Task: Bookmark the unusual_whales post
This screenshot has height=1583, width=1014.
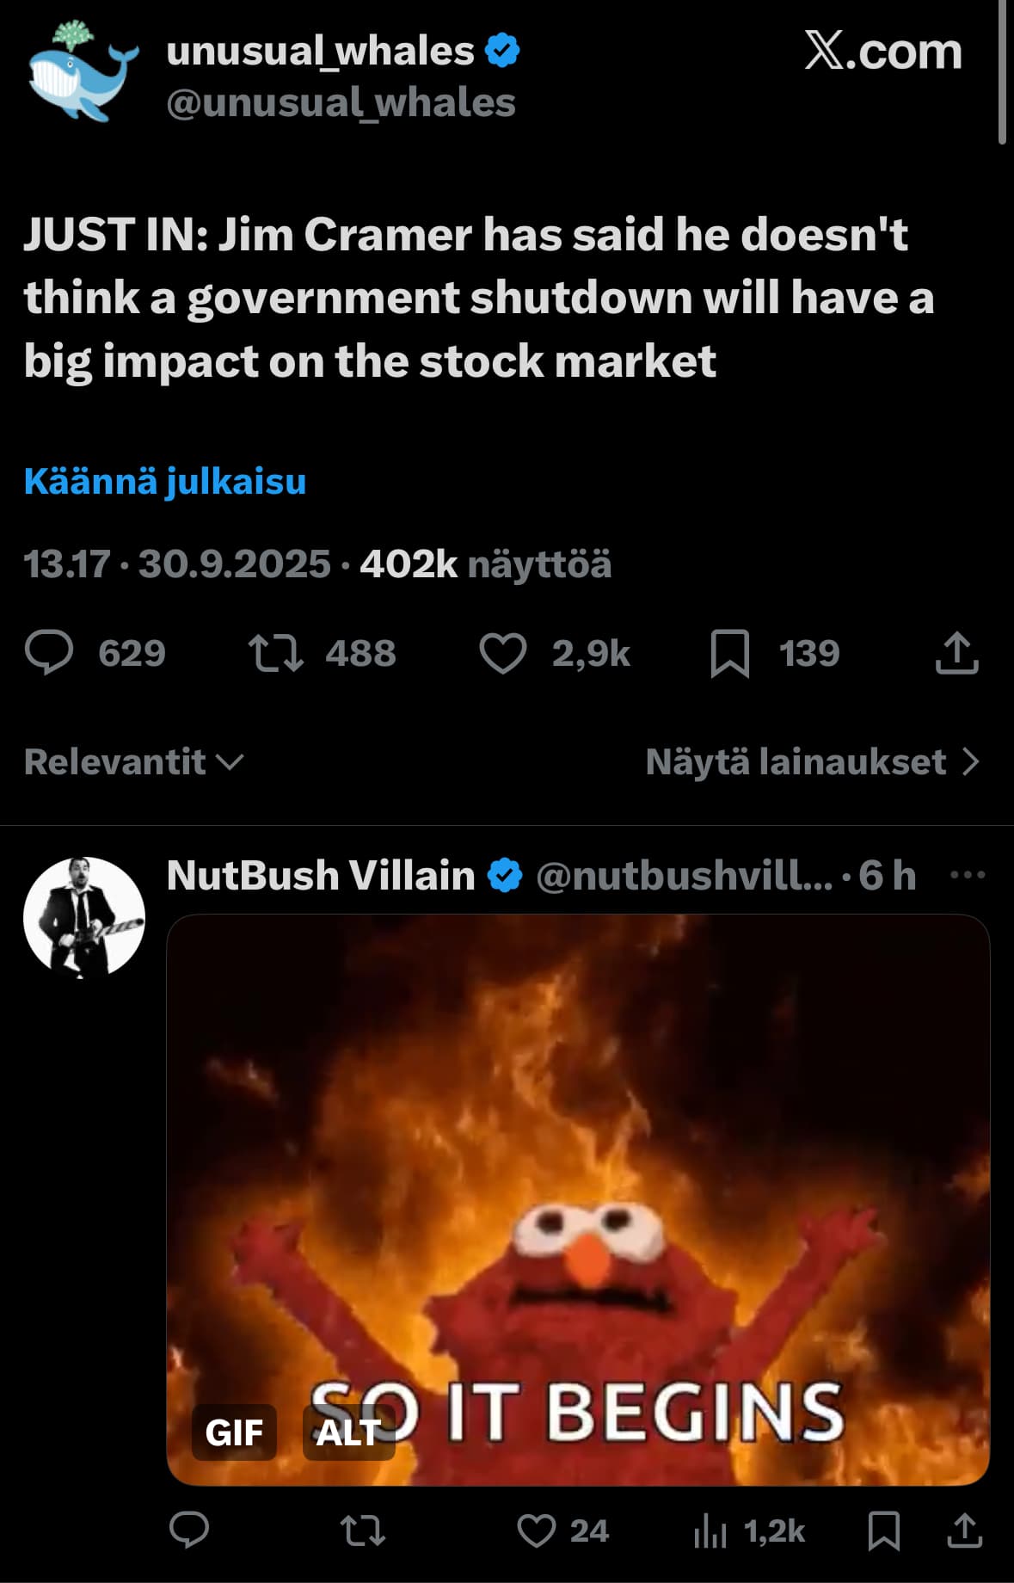Action: 730,653
